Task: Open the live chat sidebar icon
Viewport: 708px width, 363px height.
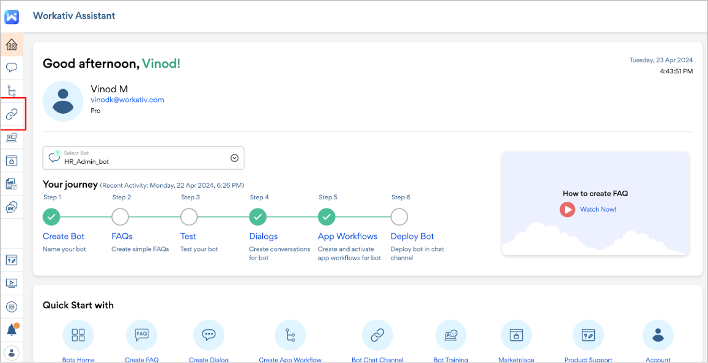Action: pyautogui.click(x=12, y=207)
